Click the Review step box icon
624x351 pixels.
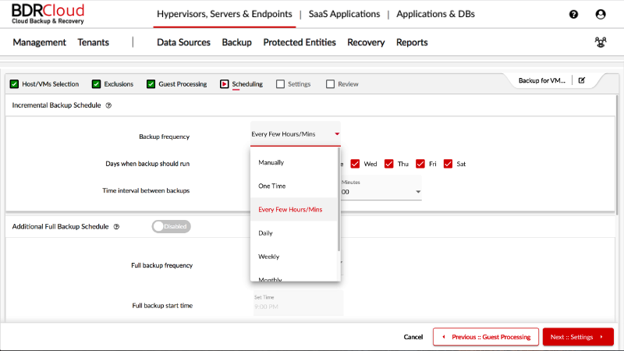pos(330,84)
